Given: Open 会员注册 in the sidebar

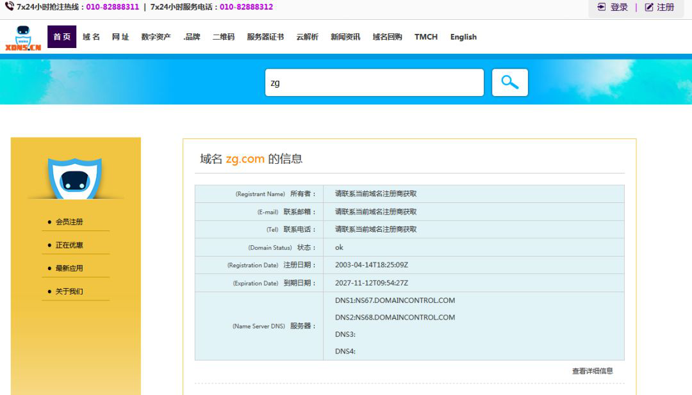Looking at the screenshot, I should point(69,222).
